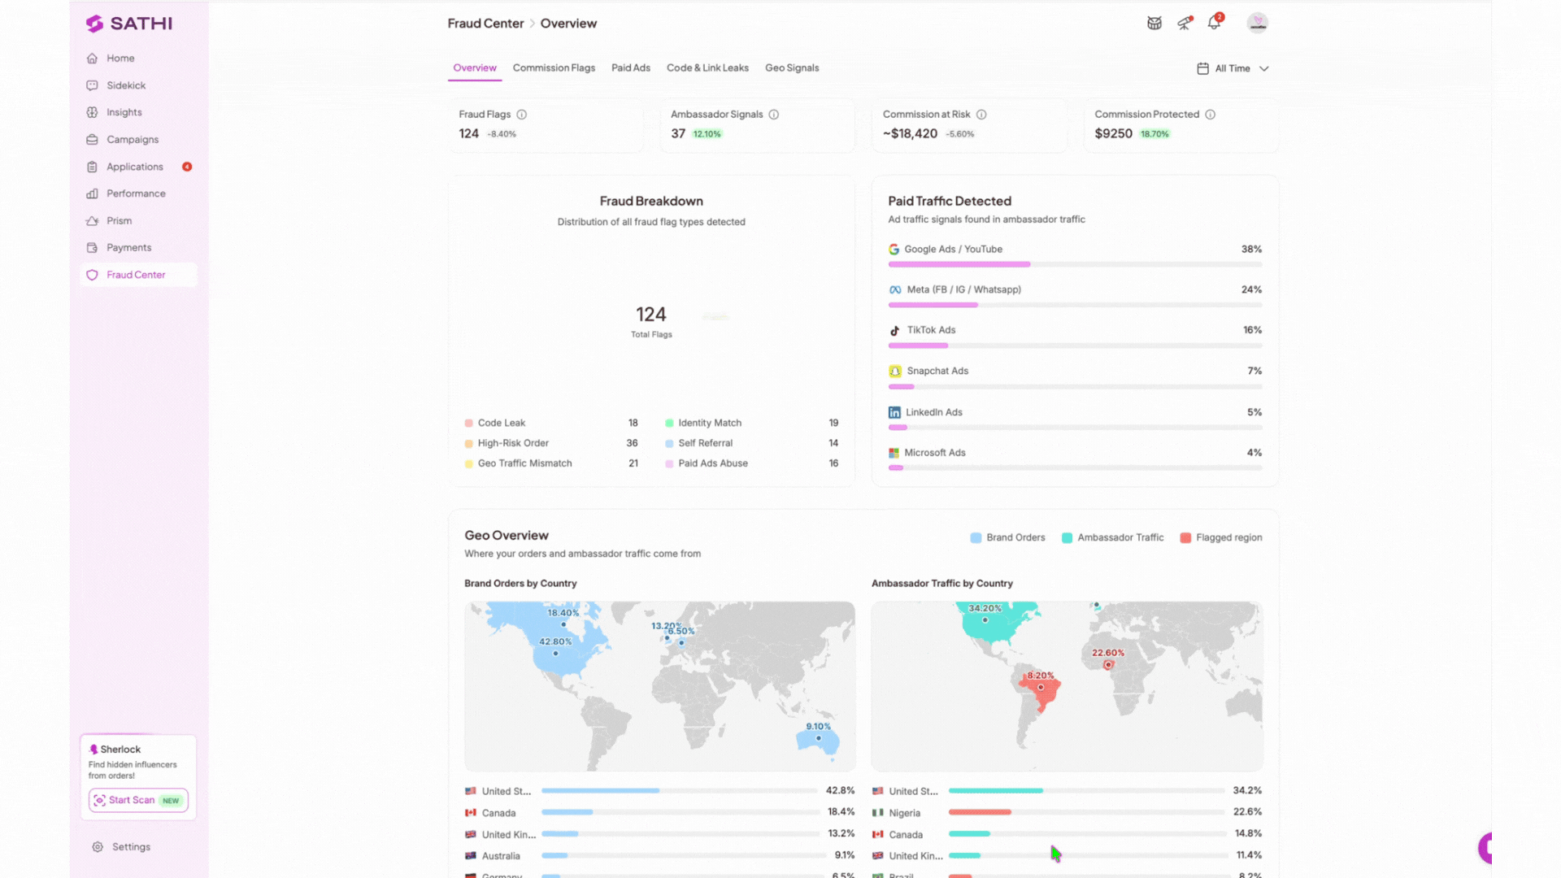The width and height of the screenshot is (1561, 878).
Task: Click the SATHI logo
Action: pos(129,24)
